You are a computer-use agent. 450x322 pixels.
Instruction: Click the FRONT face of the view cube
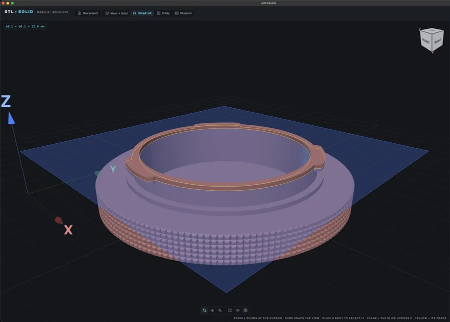click(426, 42)
